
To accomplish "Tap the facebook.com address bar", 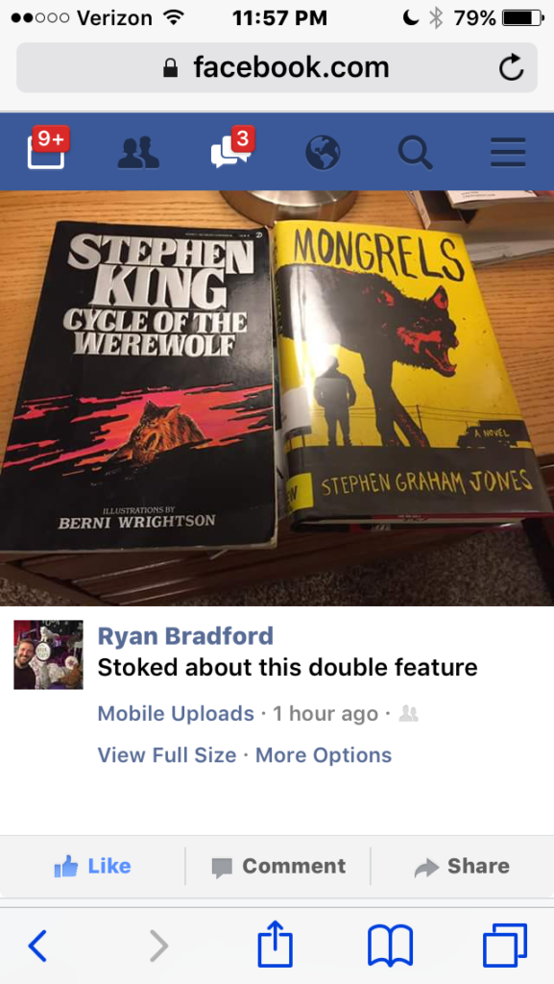I will pyautogui.click(x=277, y=67).
